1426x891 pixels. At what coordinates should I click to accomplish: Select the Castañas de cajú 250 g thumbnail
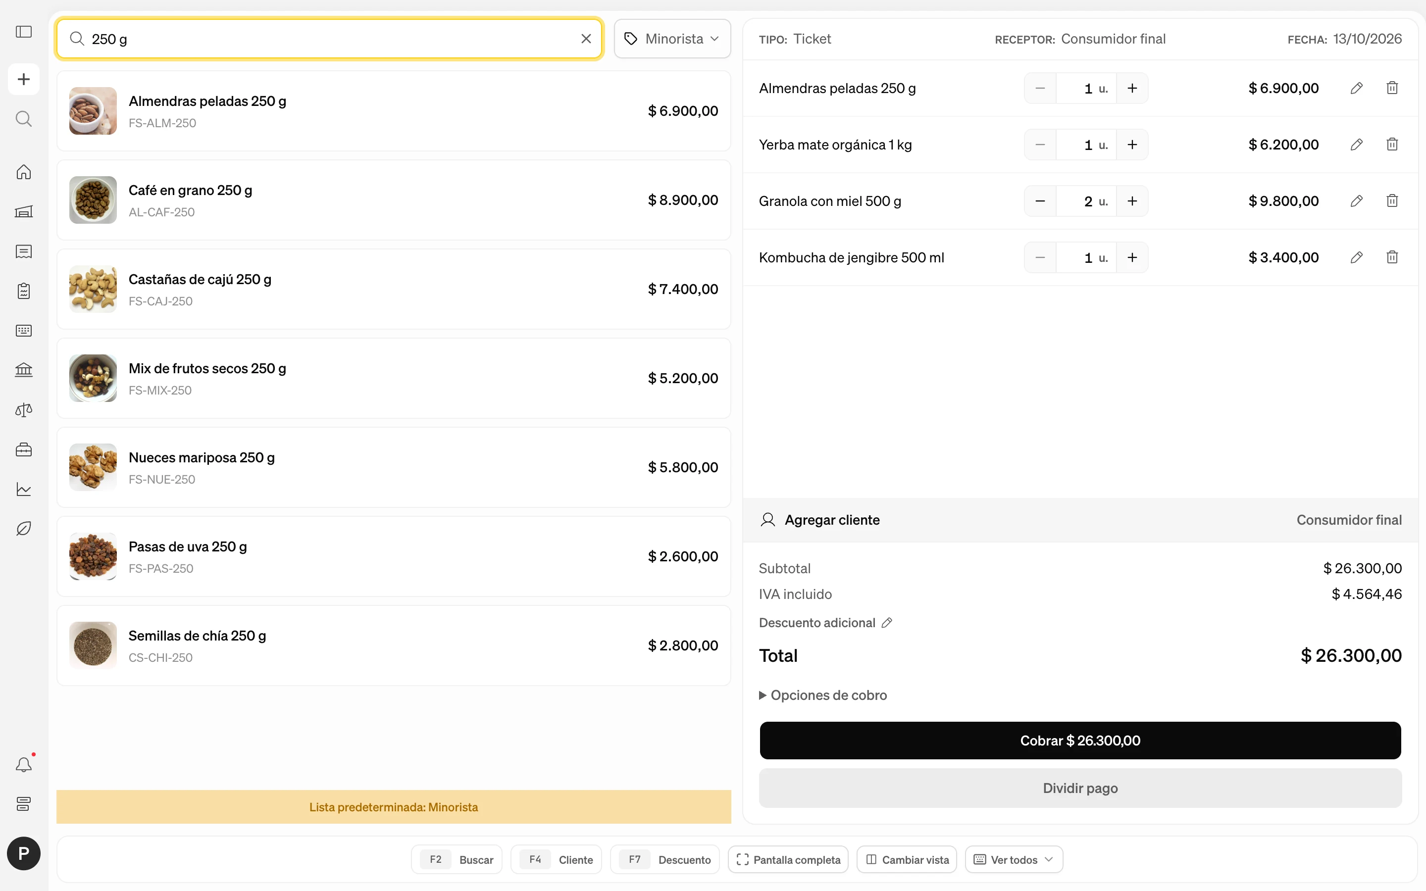[x=93, y=289]
